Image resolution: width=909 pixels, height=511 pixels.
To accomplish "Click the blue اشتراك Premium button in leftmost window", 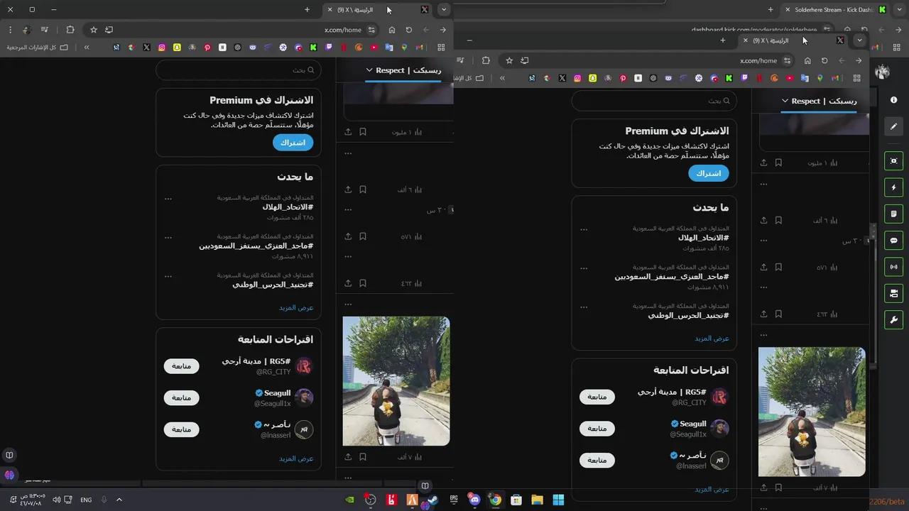I will (x=293, y=143).
